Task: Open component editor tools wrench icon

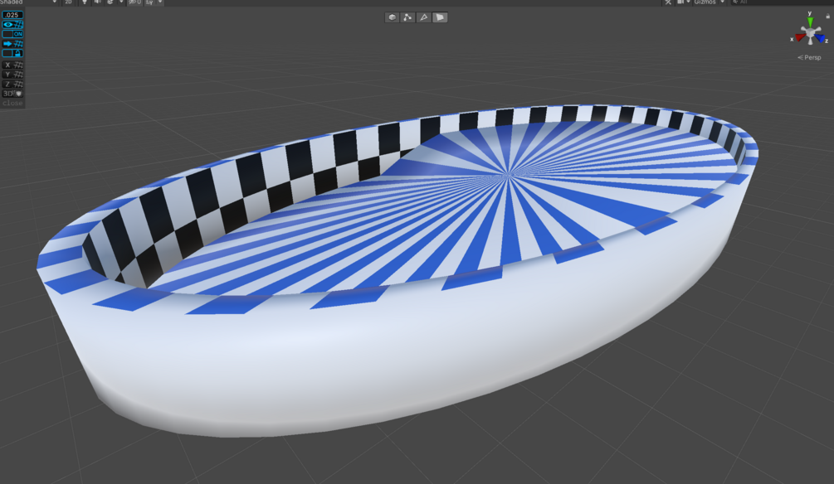Action: (668, 2)
